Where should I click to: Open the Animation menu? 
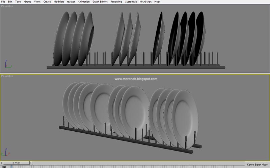point(84,2)
